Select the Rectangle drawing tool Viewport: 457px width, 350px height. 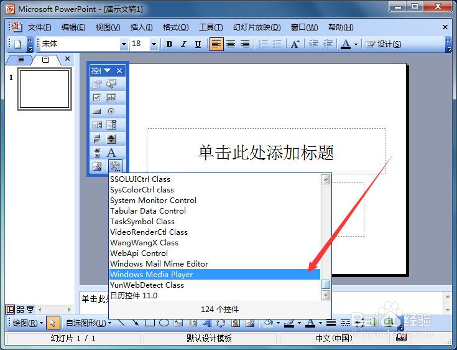[150, 323]
